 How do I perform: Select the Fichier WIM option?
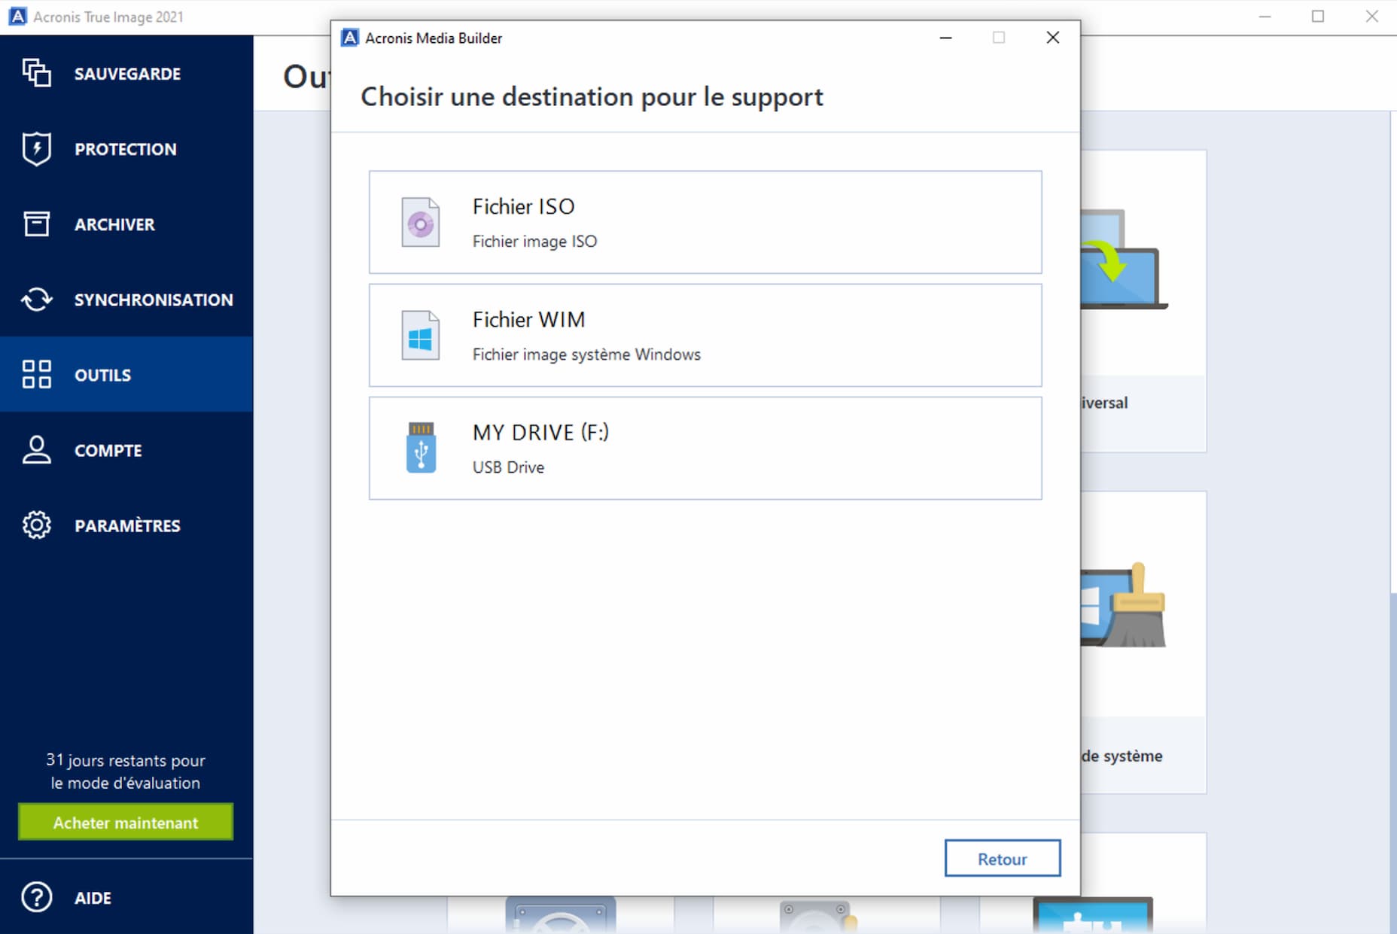pos(705,335)
